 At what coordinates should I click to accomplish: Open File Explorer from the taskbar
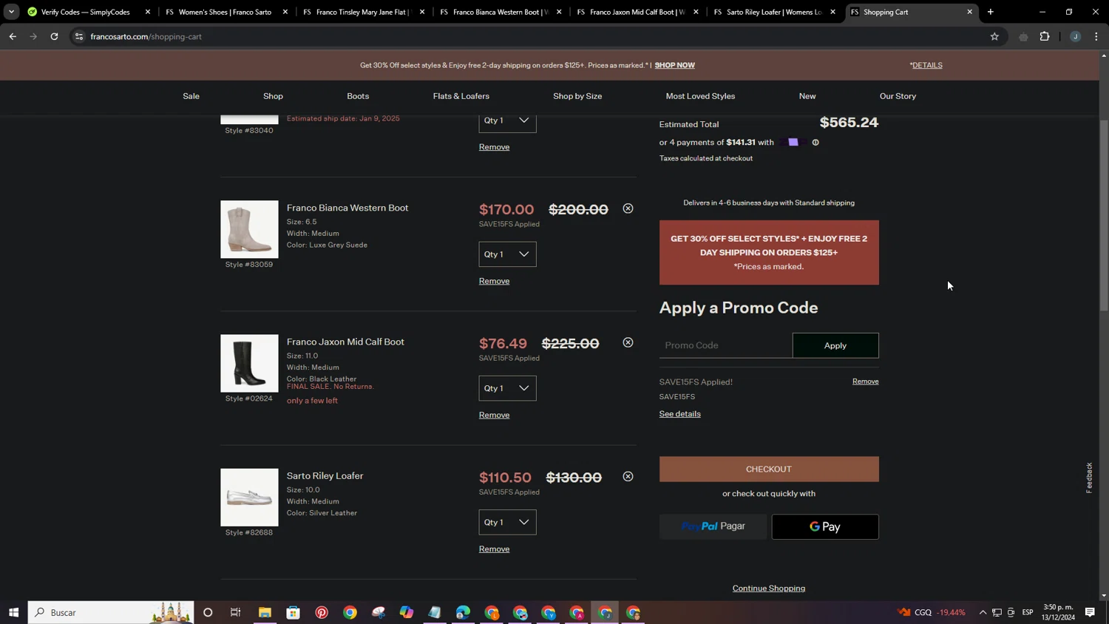[x=265, y=612]
